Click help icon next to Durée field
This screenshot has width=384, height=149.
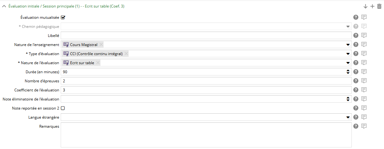click(356, 72)
